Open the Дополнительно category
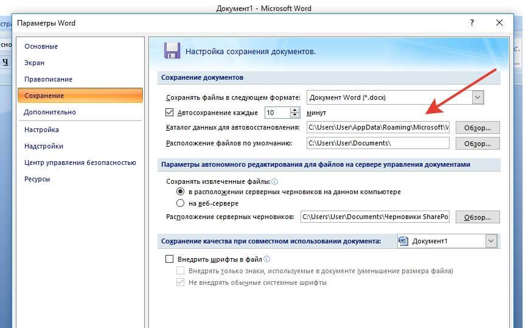 tap(50, 112)
